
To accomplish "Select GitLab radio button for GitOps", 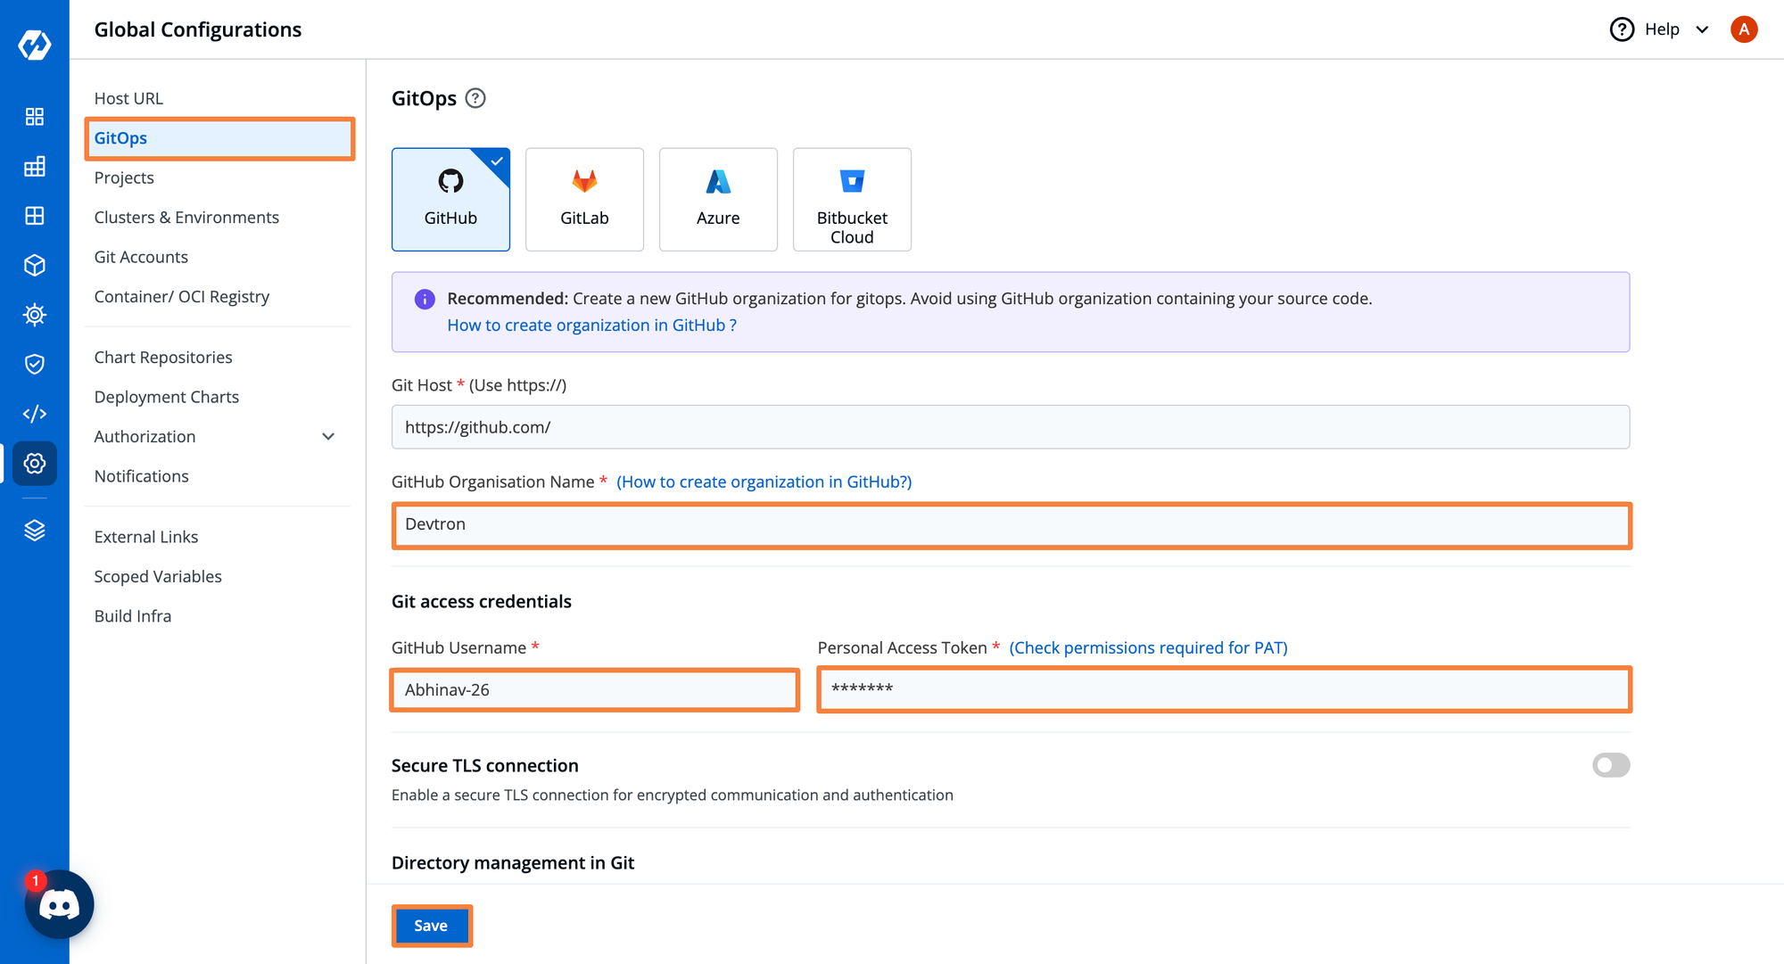I will point(584,198).
